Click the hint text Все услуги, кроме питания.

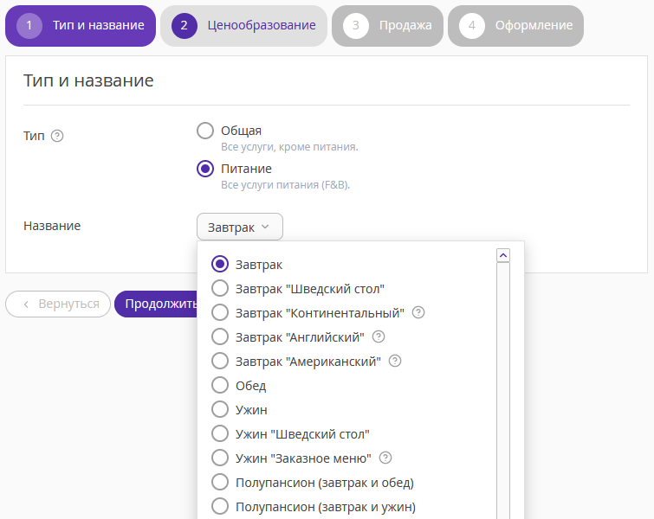point(289,147)
